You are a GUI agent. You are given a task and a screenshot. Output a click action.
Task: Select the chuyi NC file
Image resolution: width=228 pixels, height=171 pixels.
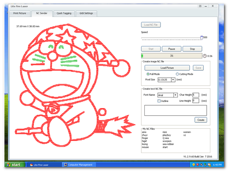point(145,135)
